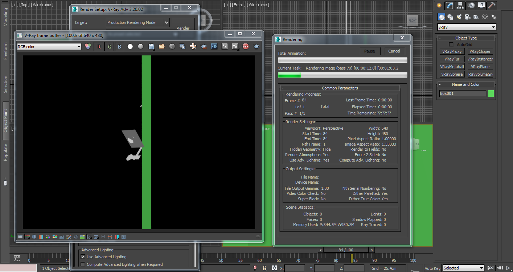This screenshot has height=272, width=513.
Task: Open the Utilities hammer panel
Action: click(x=491, y=5)
